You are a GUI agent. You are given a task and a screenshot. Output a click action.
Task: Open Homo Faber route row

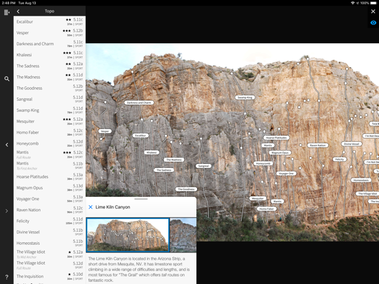[49, 132]
